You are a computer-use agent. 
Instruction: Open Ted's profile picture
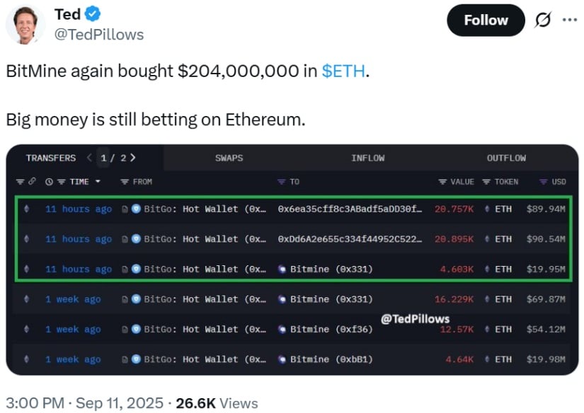(x=25, y=25)
